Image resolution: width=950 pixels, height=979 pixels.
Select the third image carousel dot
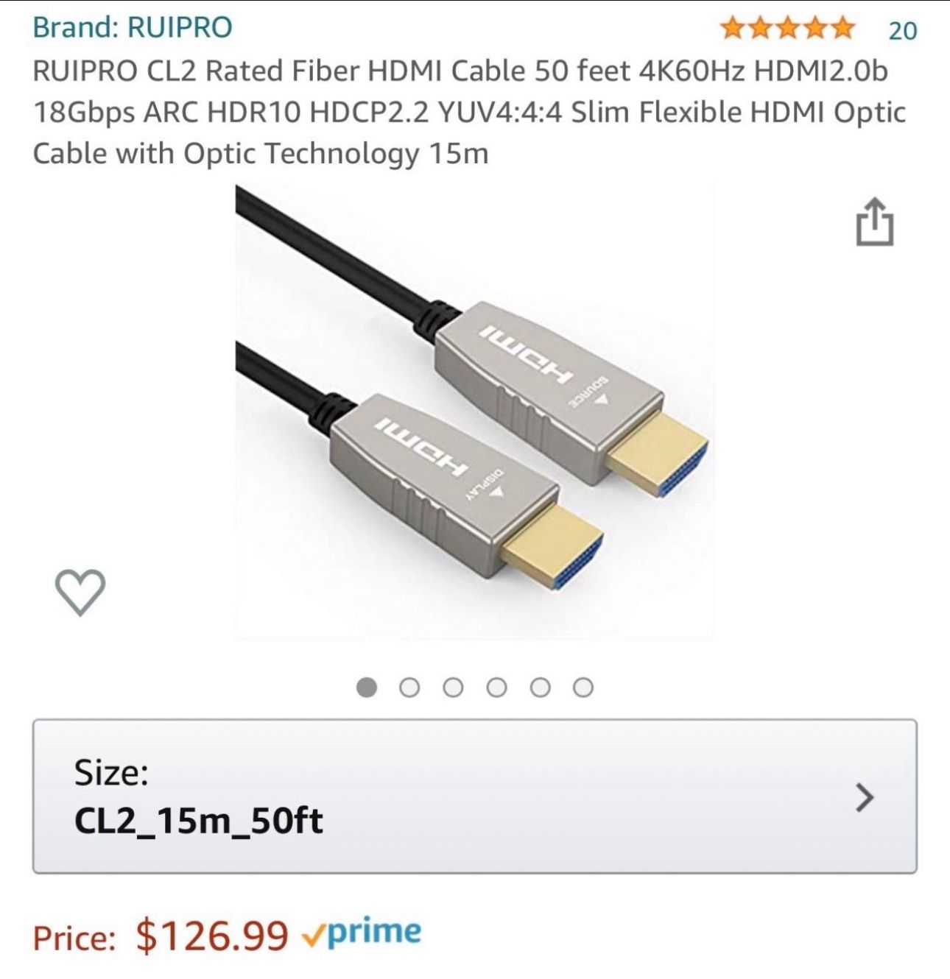click(x=453, y=688)
